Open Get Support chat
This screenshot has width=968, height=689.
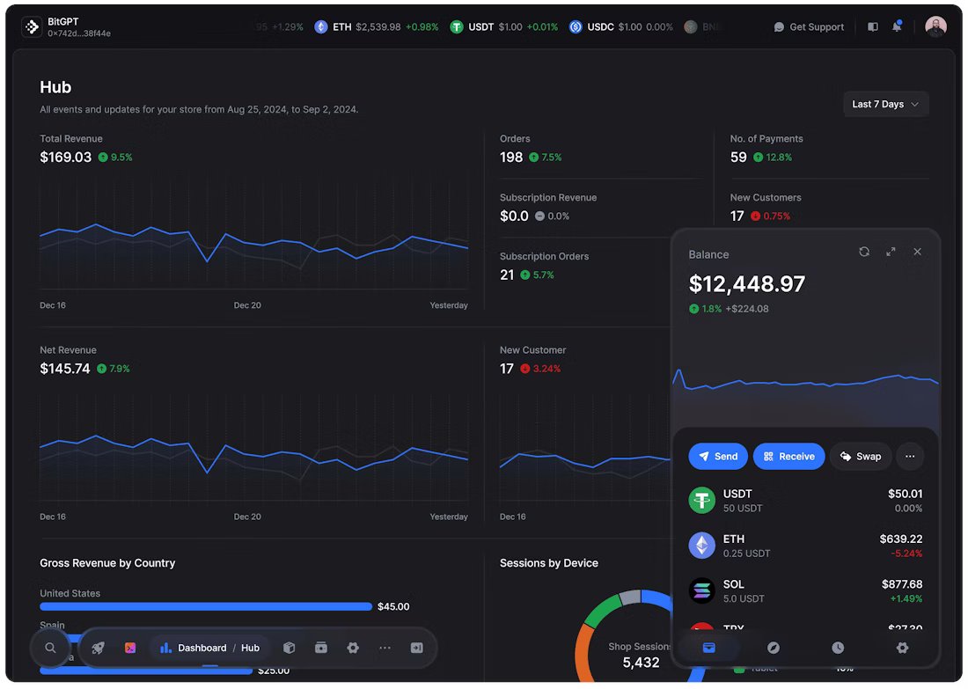(x=808, y=27)
